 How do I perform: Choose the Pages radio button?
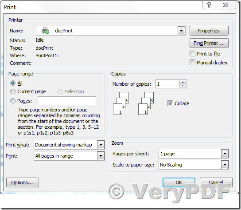pos(13,101)
